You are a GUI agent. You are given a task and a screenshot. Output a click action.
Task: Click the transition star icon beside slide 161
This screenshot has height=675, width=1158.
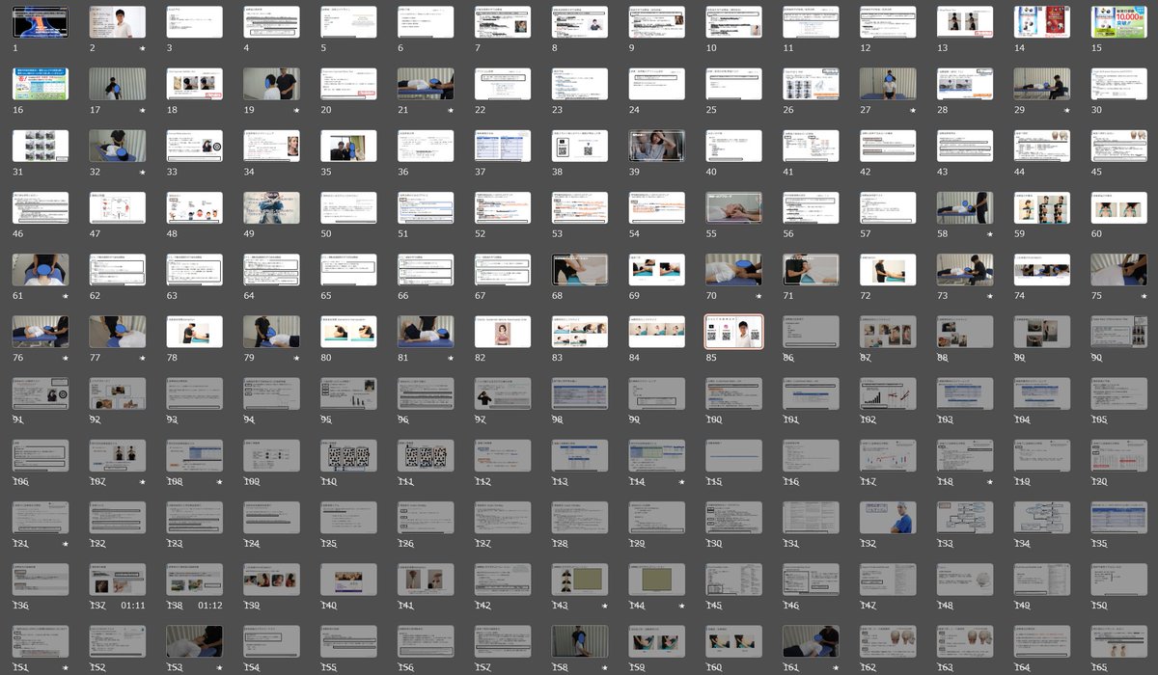(x=836, y=666)
